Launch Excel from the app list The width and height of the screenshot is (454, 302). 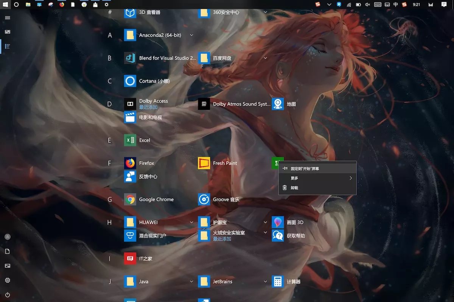click(137, 140)
